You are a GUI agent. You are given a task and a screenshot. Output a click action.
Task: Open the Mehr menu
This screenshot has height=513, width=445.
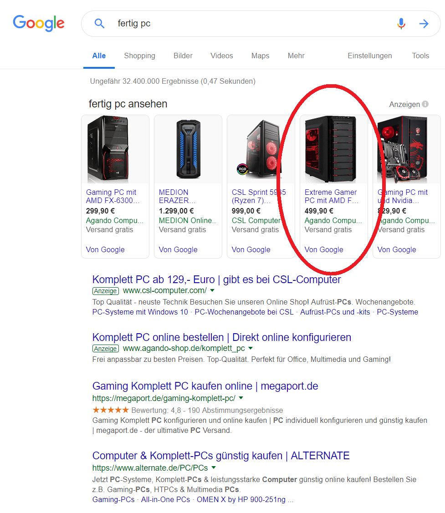(x=296, y=56)
